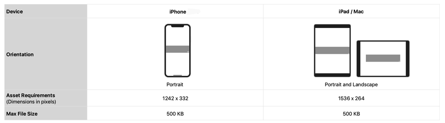445x123 pixels.
Task: Click the Max File Size row label
Action: 22,114
